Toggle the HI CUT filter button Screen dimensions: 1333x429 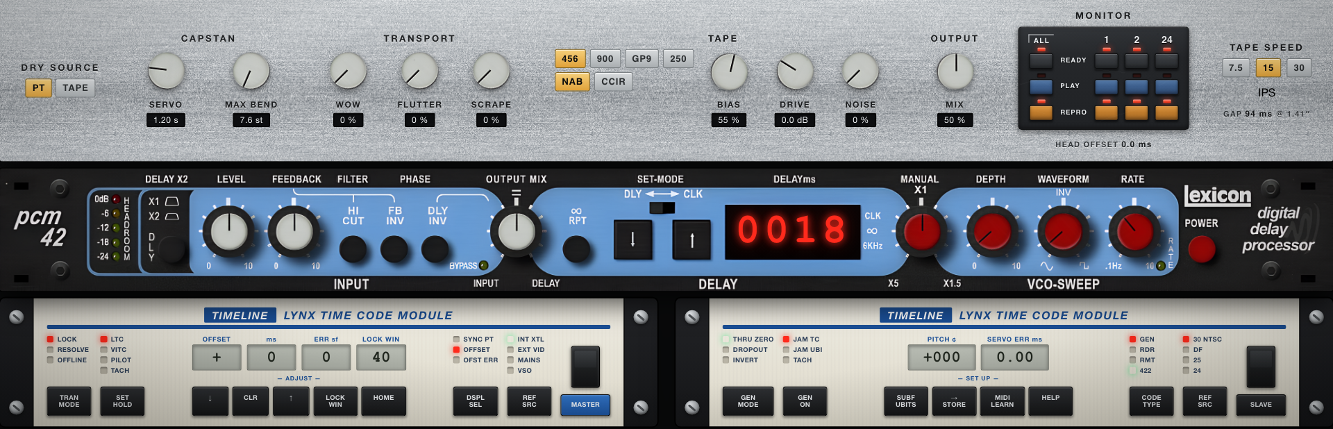(x=353, y=249)
